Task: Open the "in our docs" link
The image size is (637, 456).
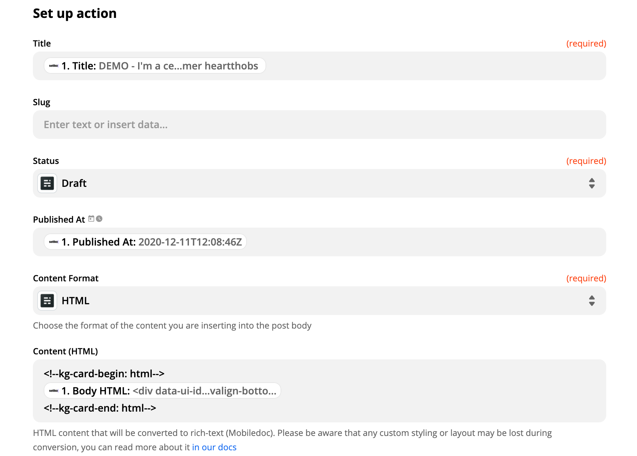Action: [214, 447]
